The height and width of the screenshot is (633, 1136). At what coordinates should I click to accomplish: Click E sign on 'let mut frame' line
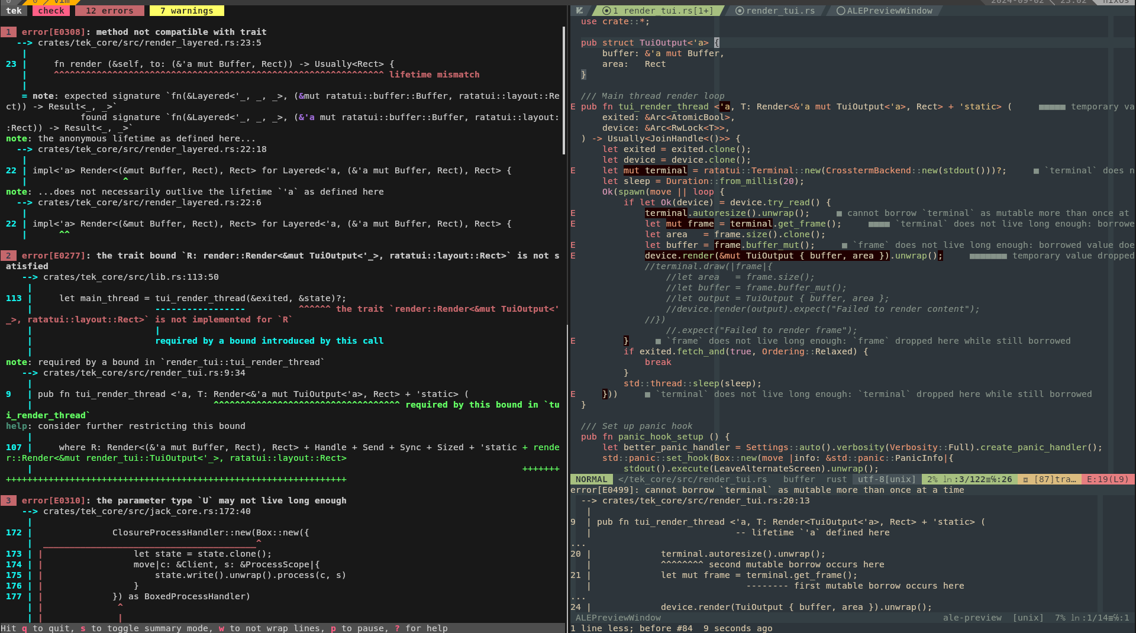(573, 224)
